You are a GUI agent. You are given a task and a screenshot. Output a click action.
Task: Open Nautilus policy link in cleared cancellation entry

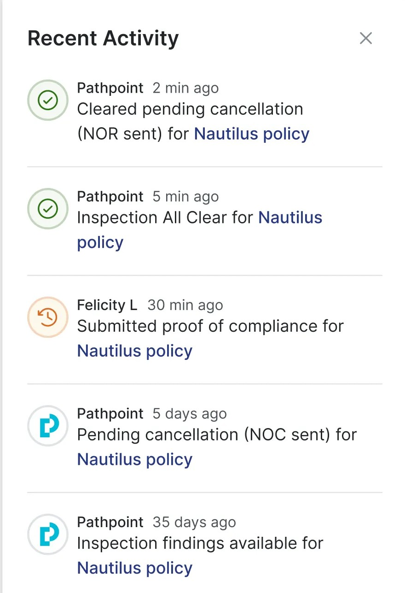click(252, 134)
